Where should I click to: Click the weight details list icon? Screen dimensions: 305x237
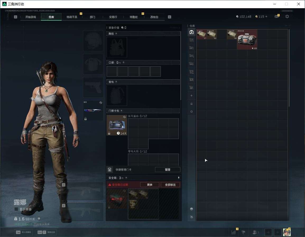pyautogui.click(x=39, y=219)
